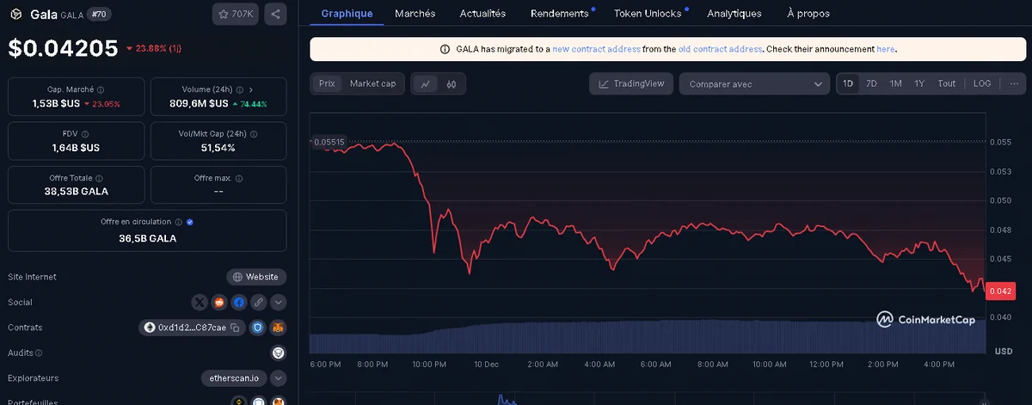
Task: Open Gala's Reddit social icon
Action: click(220, 302)
